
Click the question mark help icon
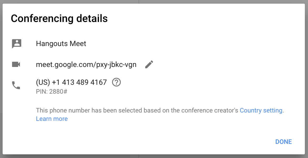pyautogui.click(x=116, y=82)
